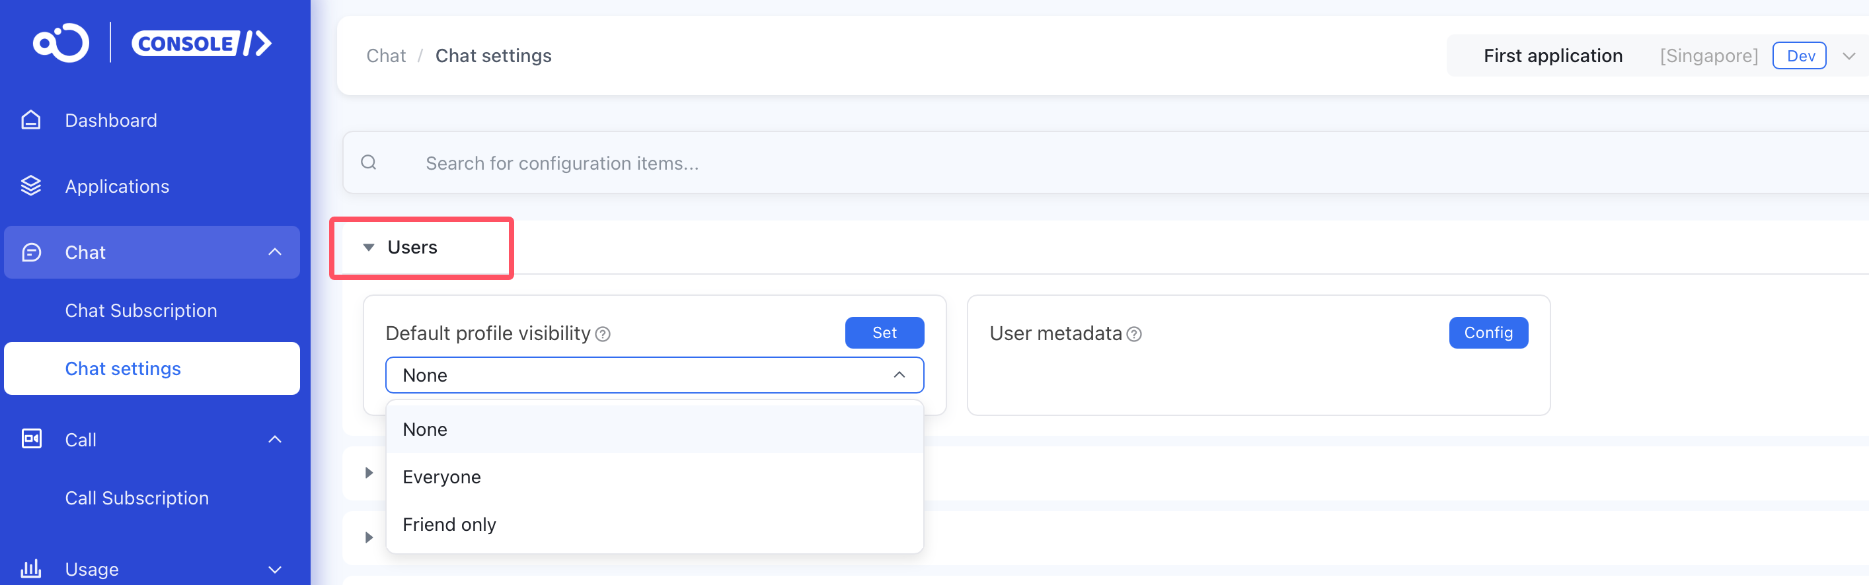Collapse the Call sidebar menu chevron
The image size is (1869, 585).
275,439
